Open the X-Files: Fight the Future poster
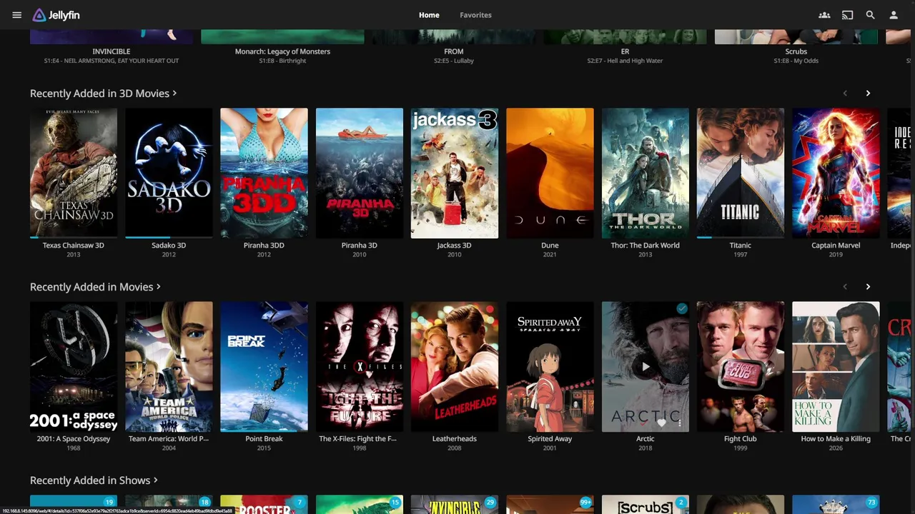This screenshot has height=514, width=915. click(x=360, y=367)
